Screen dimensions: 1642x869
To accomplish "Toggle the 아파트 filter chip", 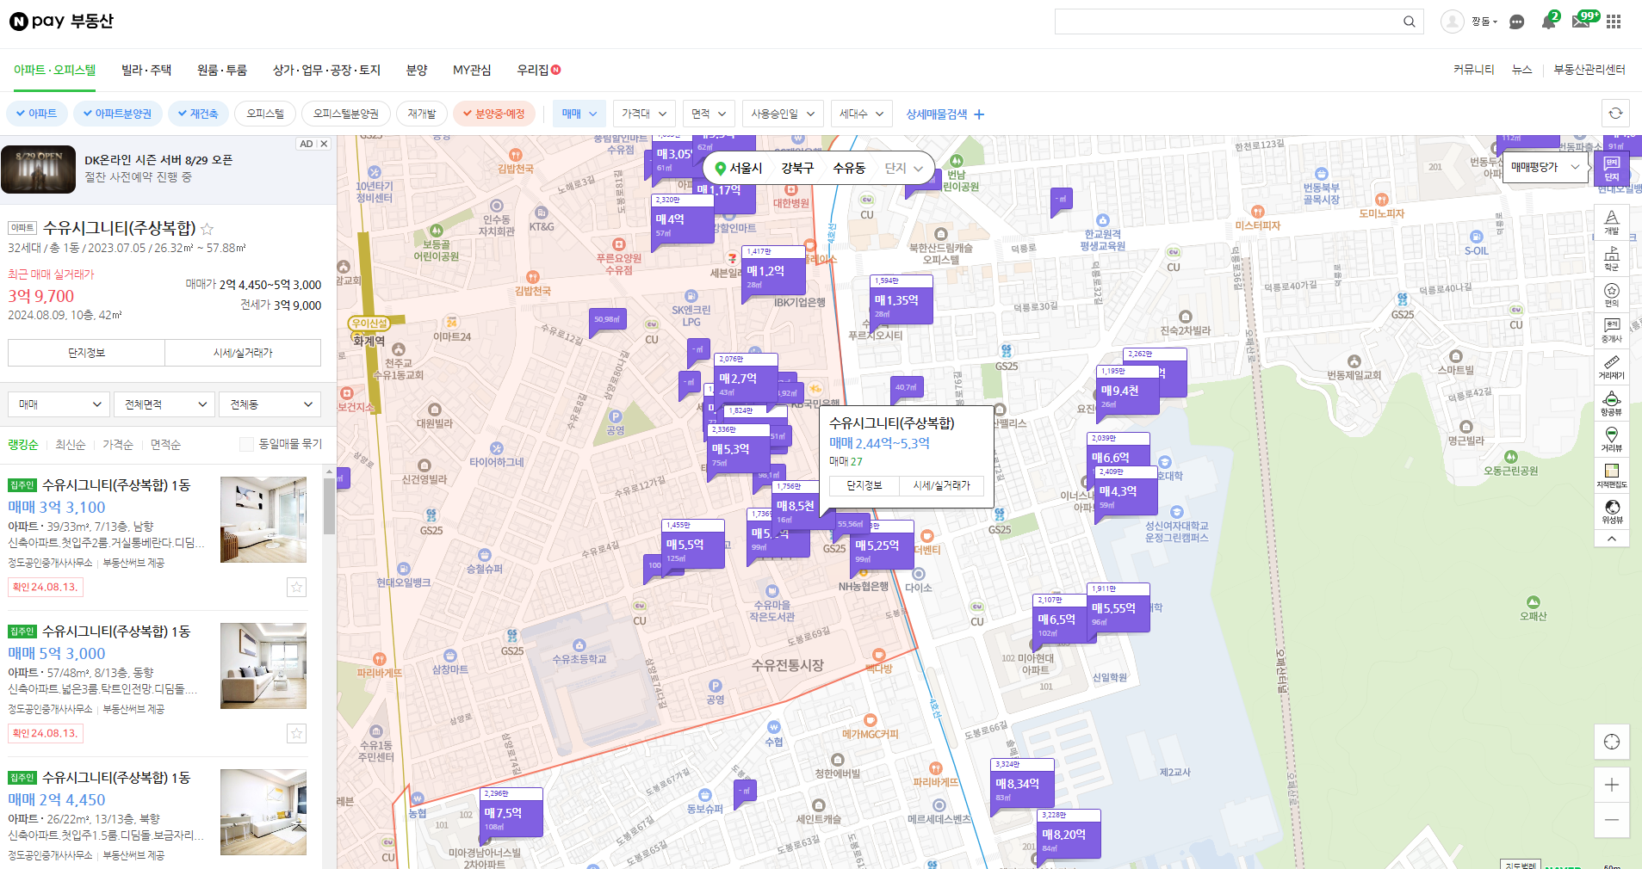I will click(x=35, y=114).
